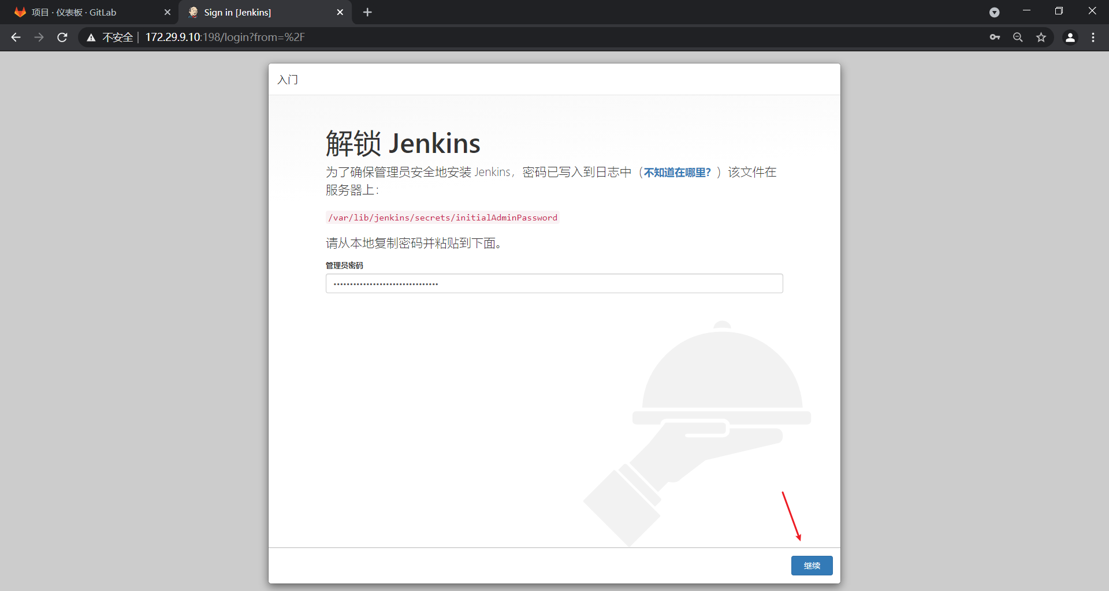The image size is (1109, 591).
Task: Click the '不安全' security label
Action: [118, 38]
